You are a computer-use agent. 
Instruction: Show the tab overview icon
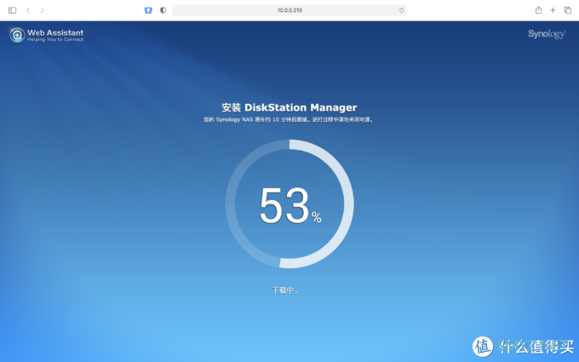(568, 10)
